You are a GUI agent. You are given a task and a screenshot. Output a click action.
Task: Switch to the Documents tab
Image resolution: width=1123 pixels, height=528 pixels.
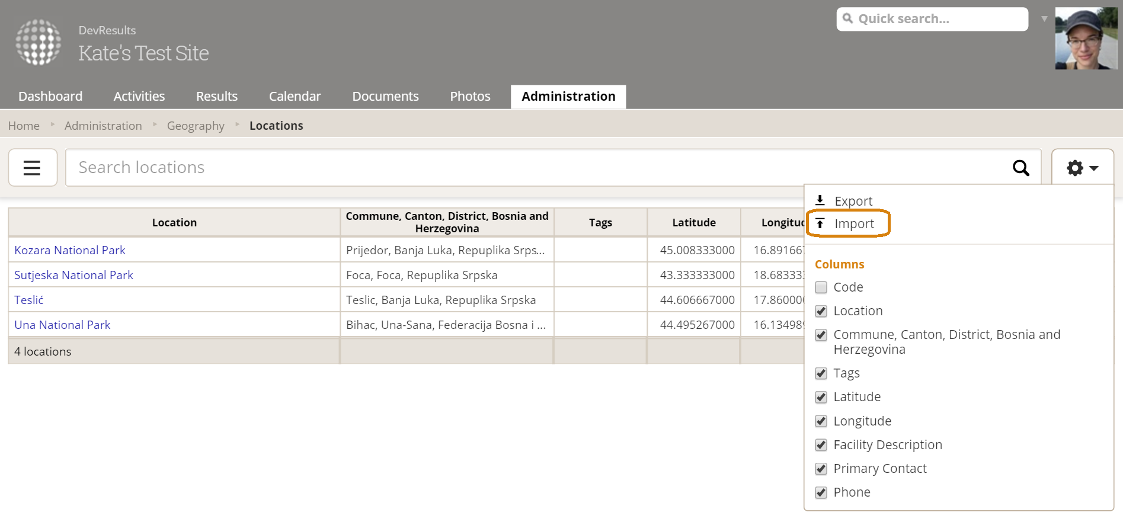coord(385,97)
